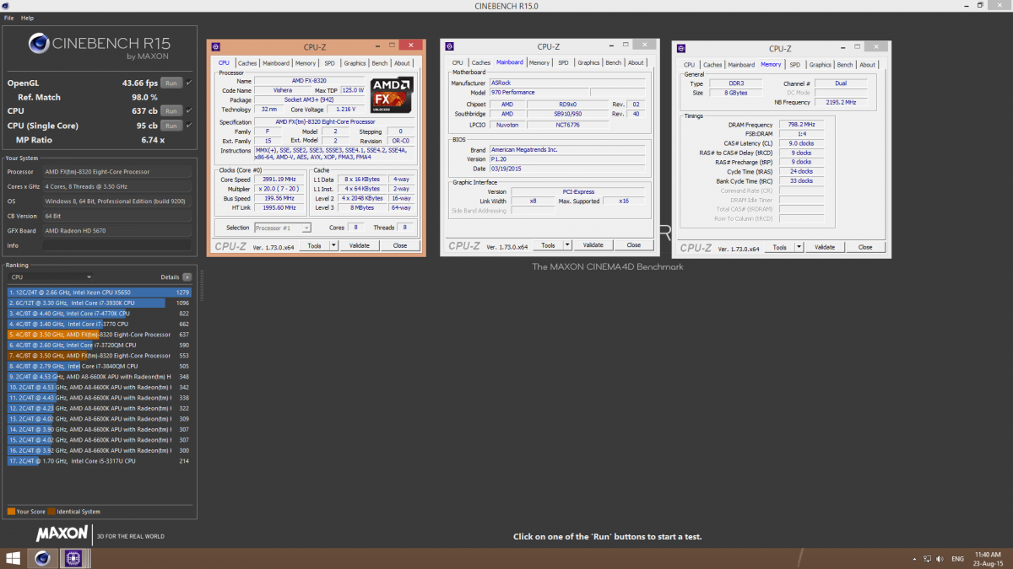The image size is (1013, 569).
Task: Open the Windows Start button
Action: (14, 558)
